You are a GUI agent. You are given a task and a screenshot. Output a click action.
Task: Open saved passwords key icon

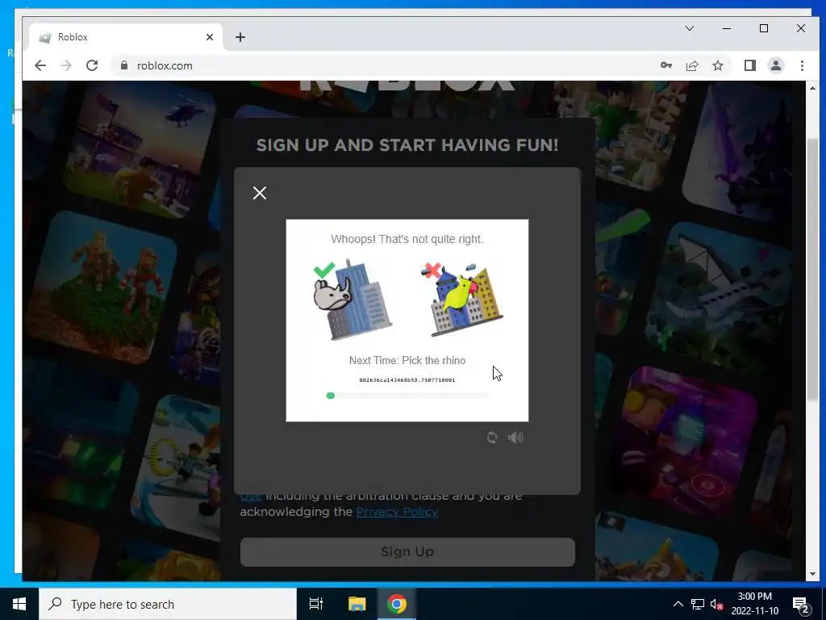tap(665, 65)
